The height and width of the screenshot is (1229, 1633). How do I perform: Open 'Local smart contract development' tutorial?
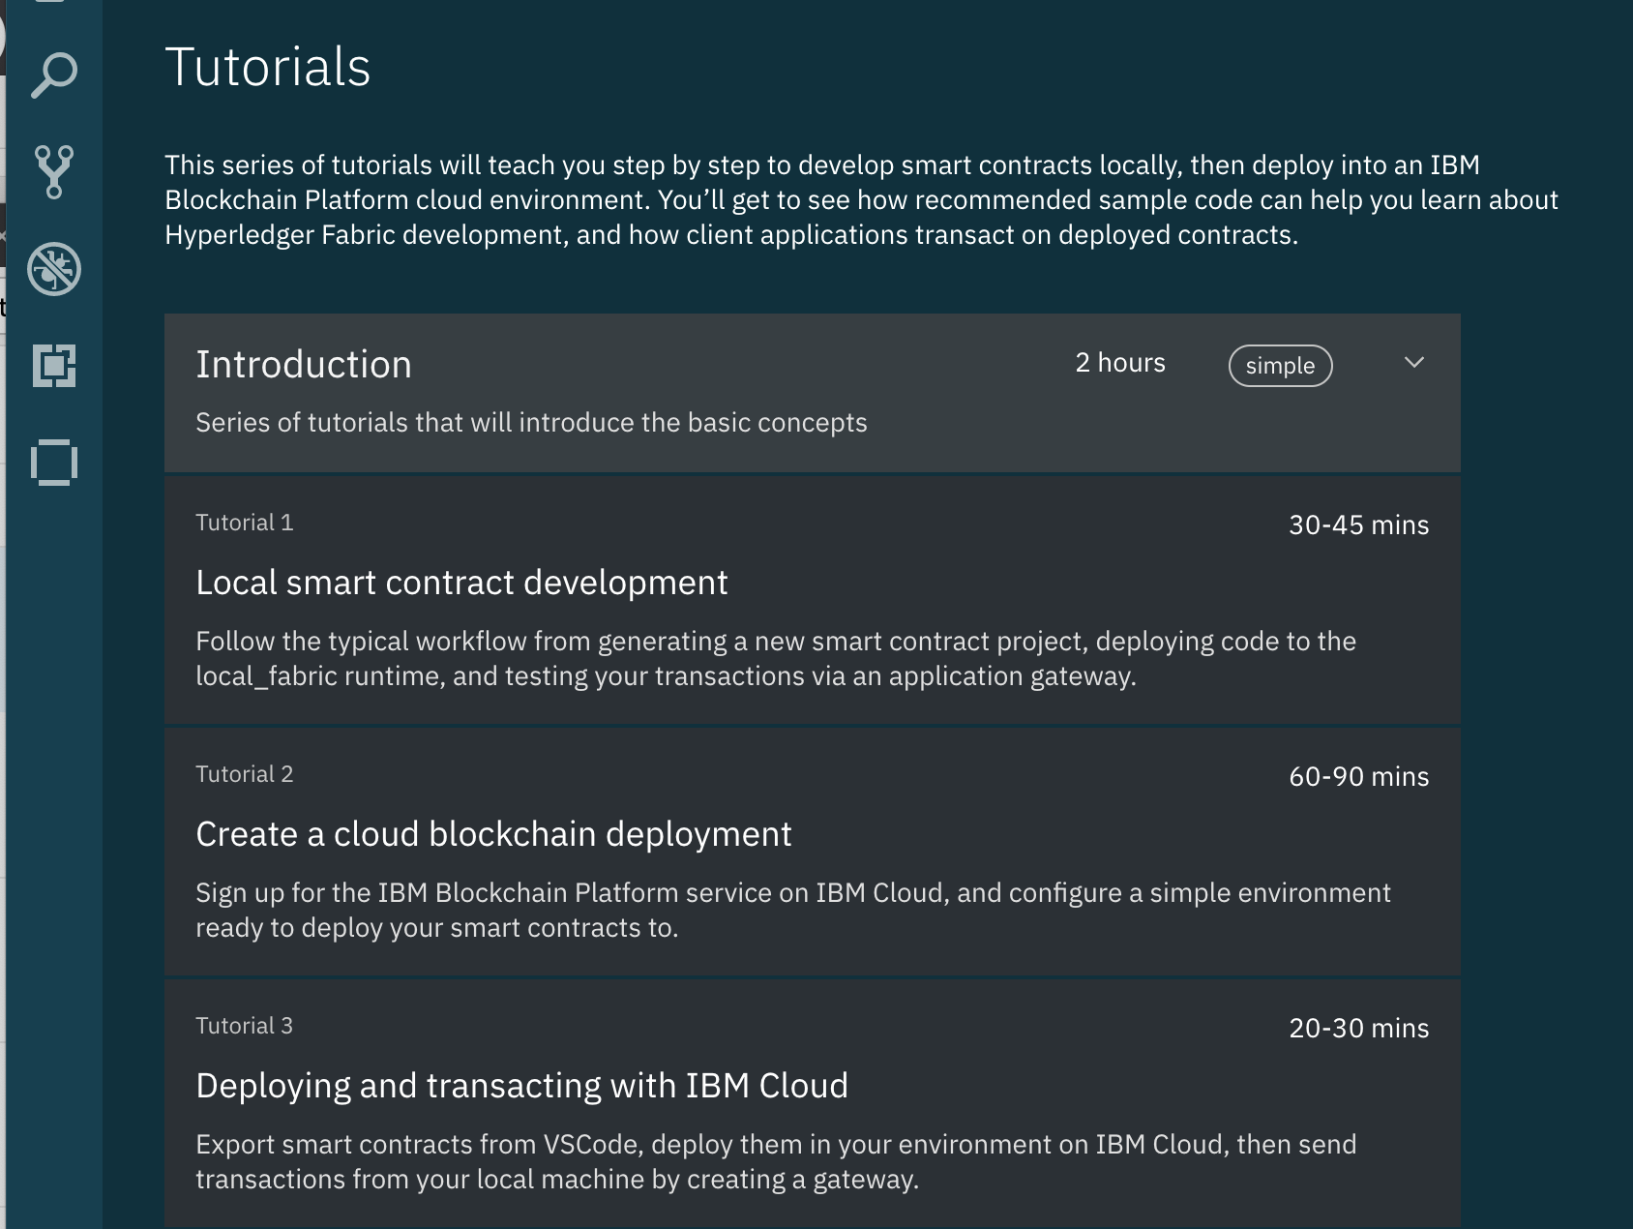(x=461, y=583)
